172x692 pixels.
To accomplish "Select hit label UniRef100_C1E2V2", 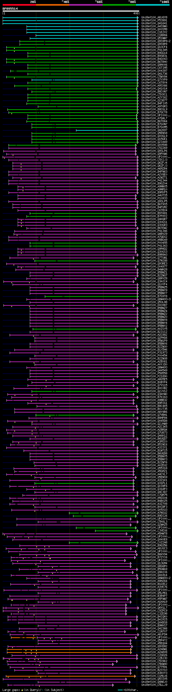I will pyautogui.click(x=154, y=32).
